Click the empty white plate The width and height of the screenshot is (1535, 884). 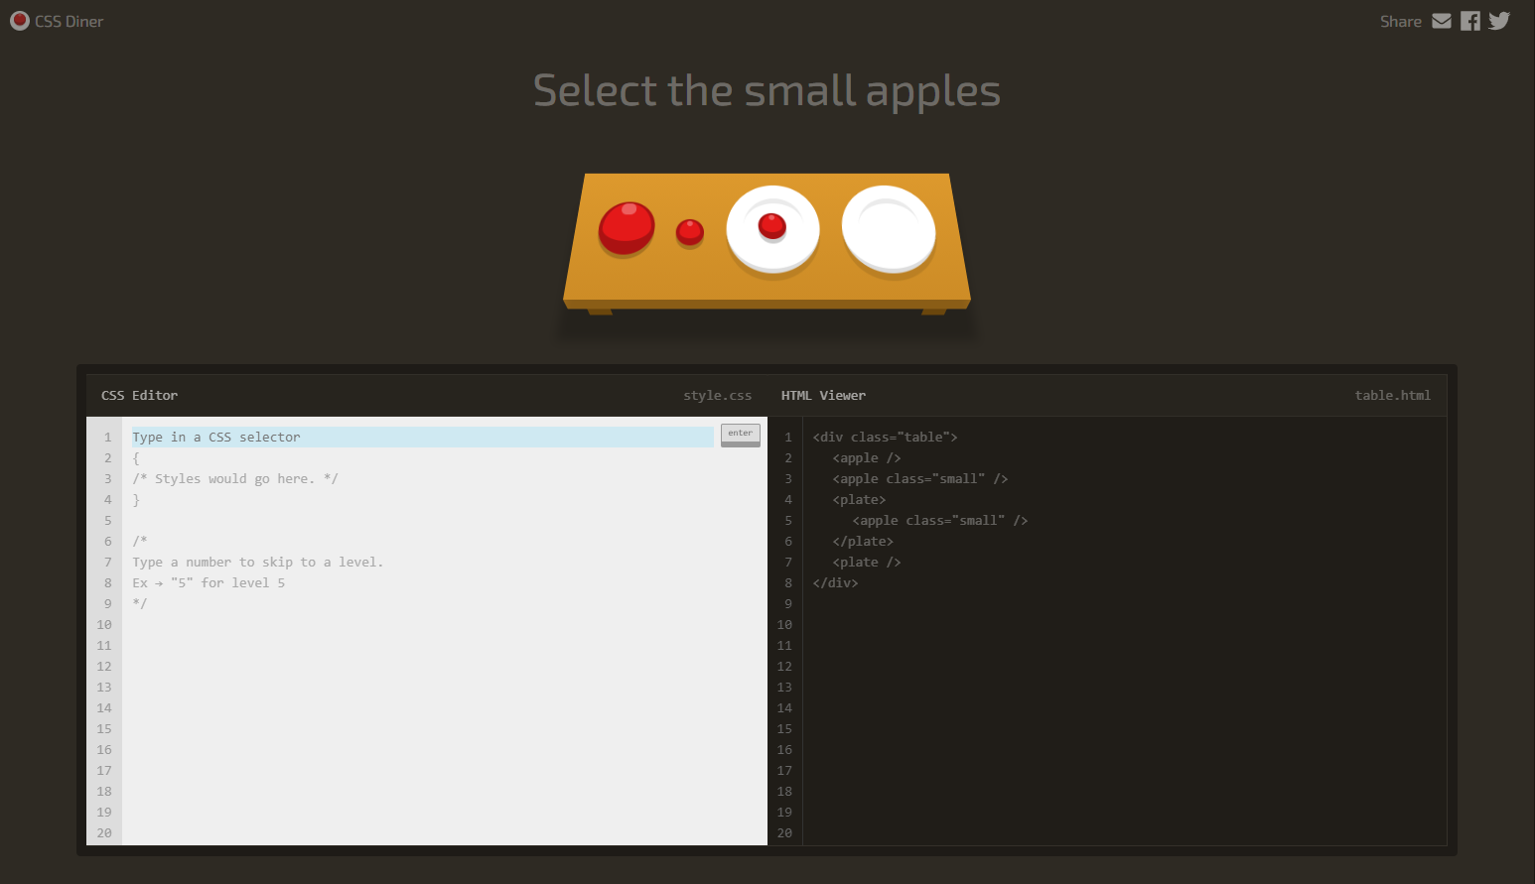pyautogui.click(x=888, y=230)
